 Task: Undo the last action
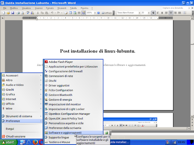click(52, 13)
